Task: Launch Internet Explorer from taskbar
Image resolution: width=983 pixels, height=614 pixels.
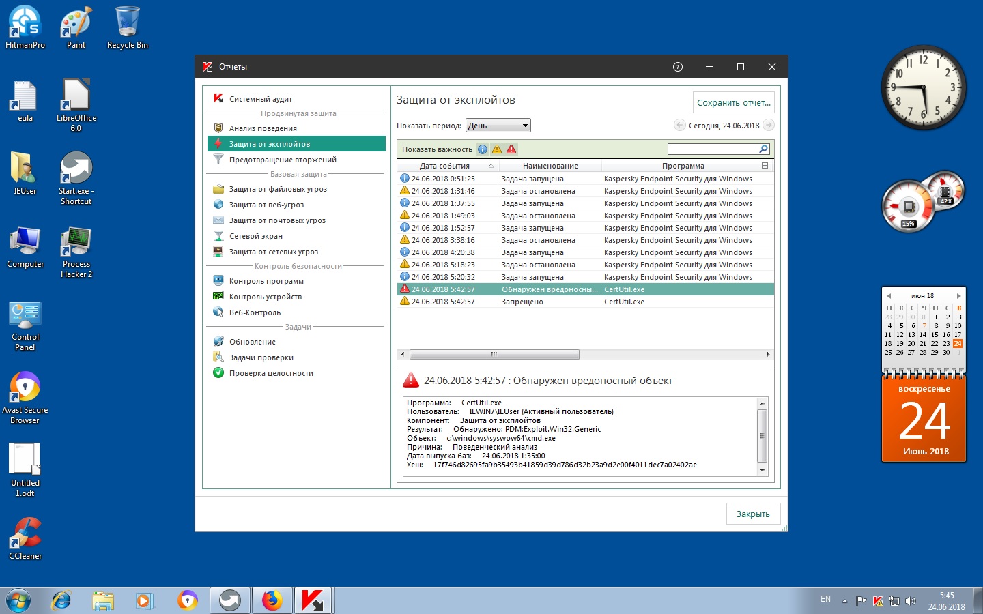Action: pos(61,600)
